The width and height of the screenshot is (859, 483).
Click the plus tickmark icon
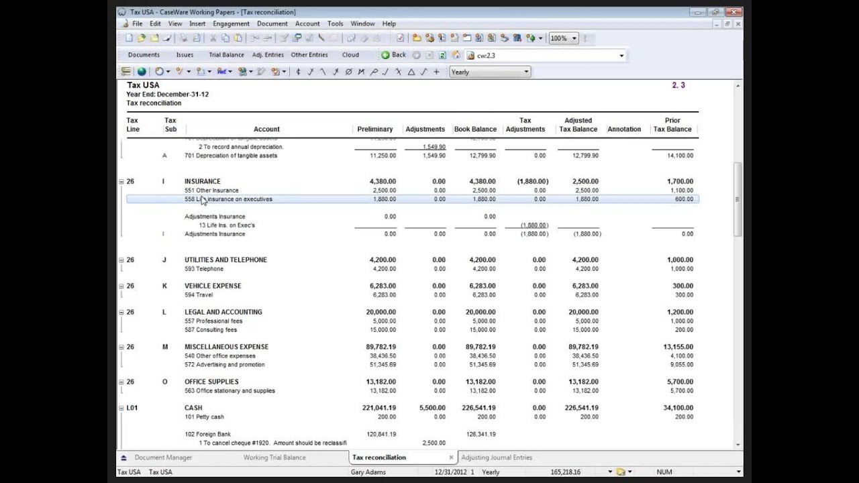[x=436, y=72]
